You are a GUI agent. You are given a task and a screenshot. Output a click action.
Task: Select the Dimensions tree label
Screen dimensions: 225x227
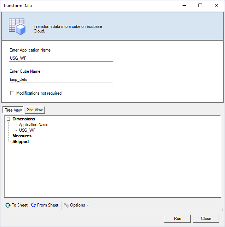(24, 119)
